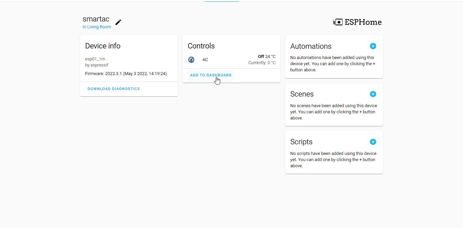This screenshot has width=463, height=228.
Task: Click the plus icon to add a script
Action: (373, 142)
